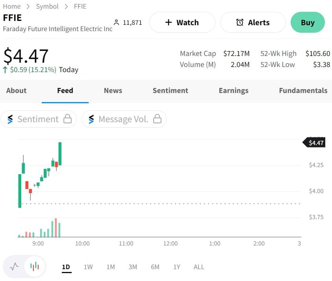
Task: Set chart range to ALL
Action: pyautogui.click(x=199, y=267)
